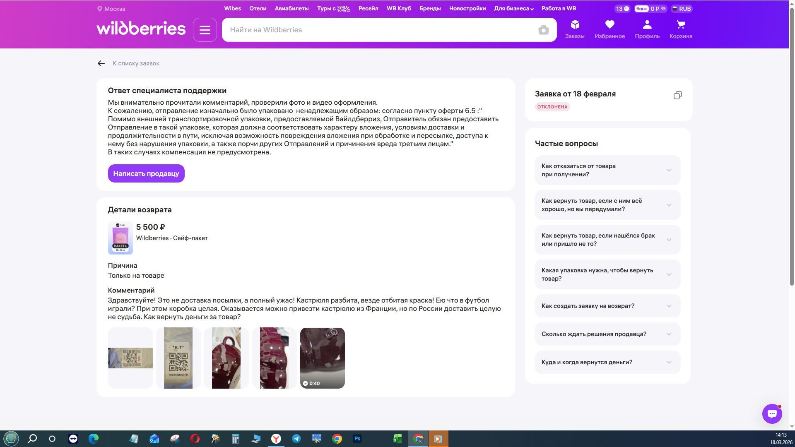Switch currency via RUB selector

(681, 9)
